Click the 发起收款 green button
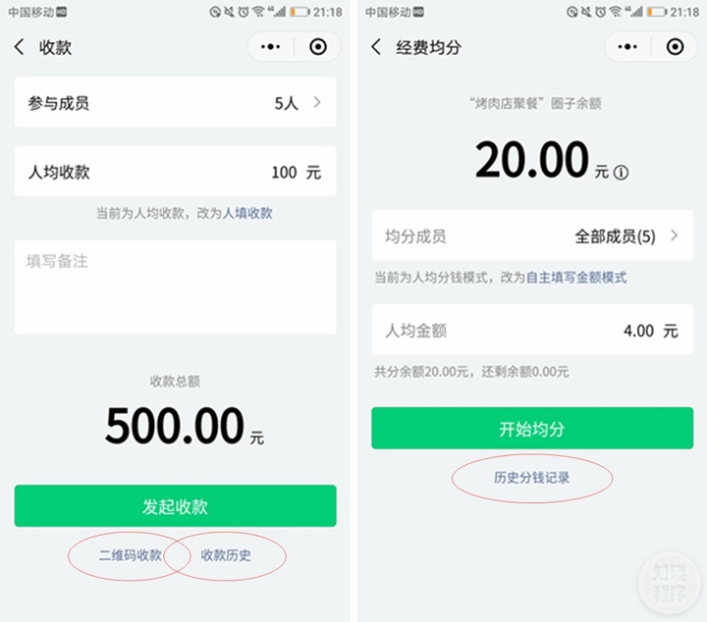The image size is (707, 622). click(x=175, y=506)
